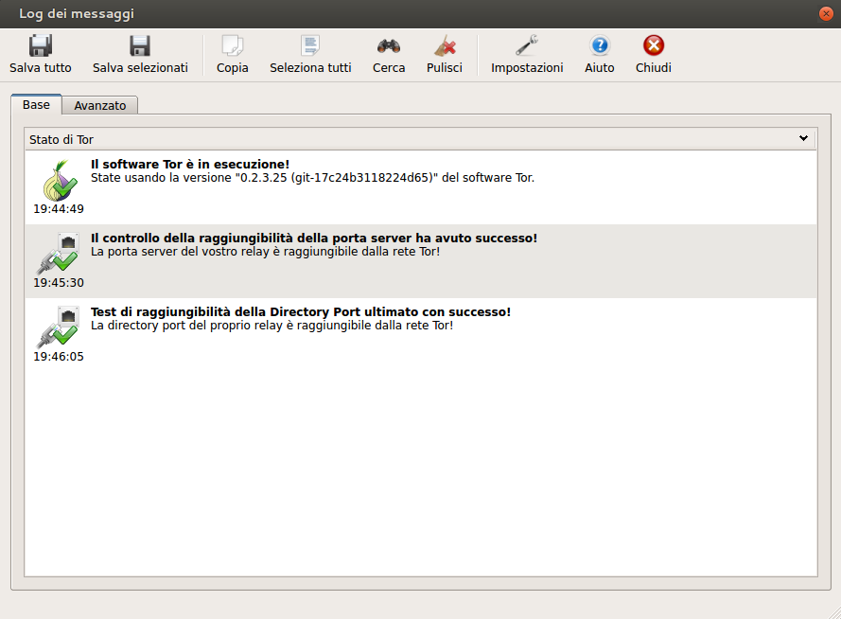Click the timestamp 19:45:30
The width and height of the screenshot is (841, 619).
click(59, 283)
